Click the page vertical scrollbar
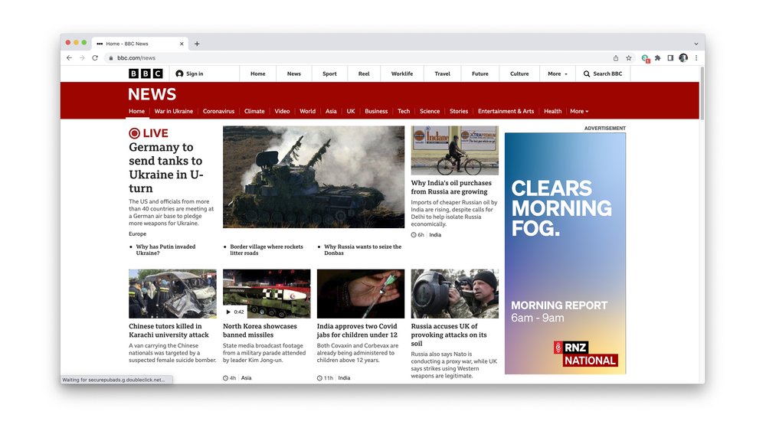 (702, 93)
